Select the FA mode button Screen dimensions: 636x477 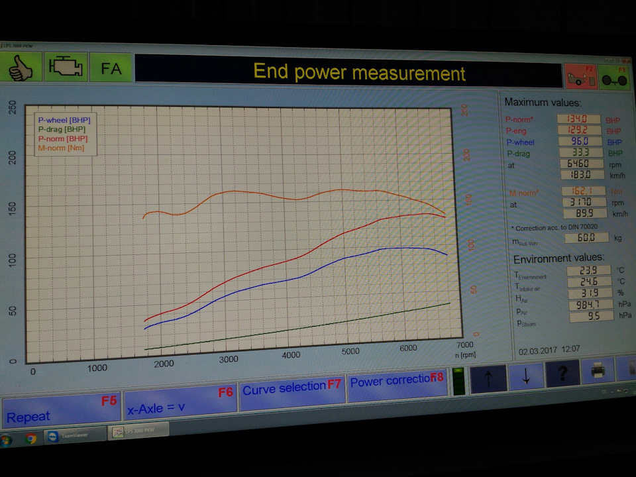111,68
